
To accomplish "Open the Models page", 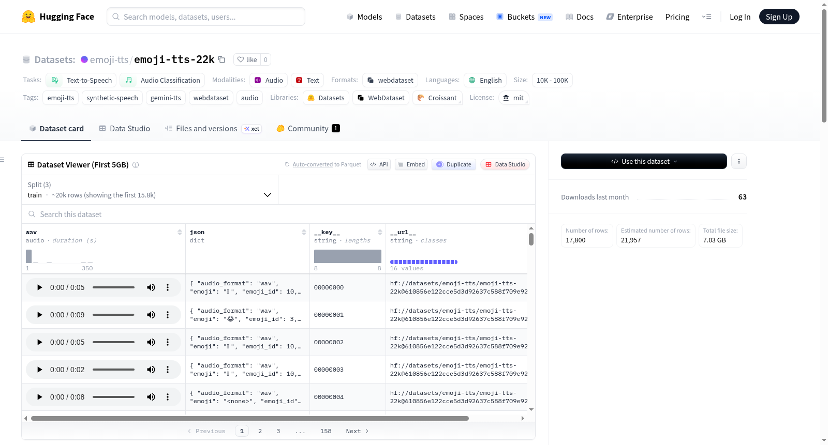I will pyautogui.click(x=364, y=17).
